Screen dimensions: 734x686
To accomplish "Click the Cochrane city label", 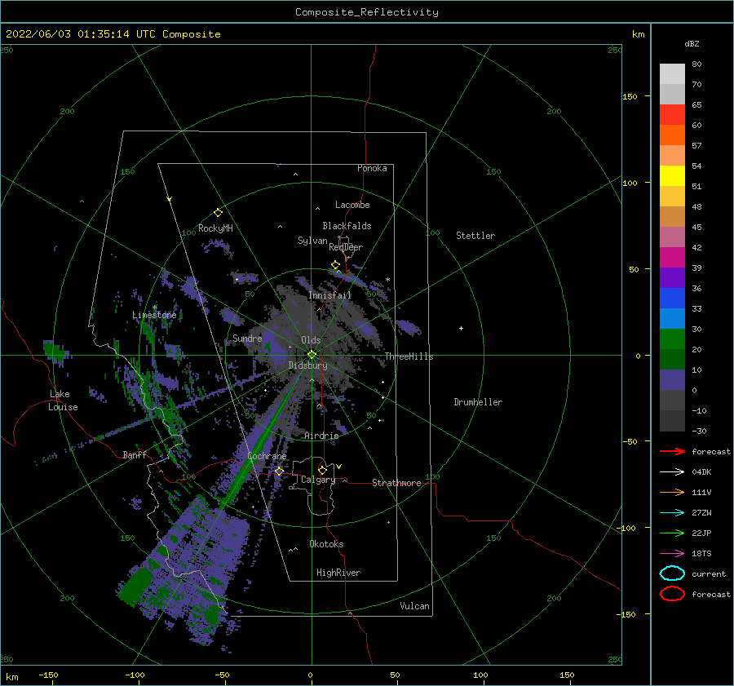I will 267,456.
